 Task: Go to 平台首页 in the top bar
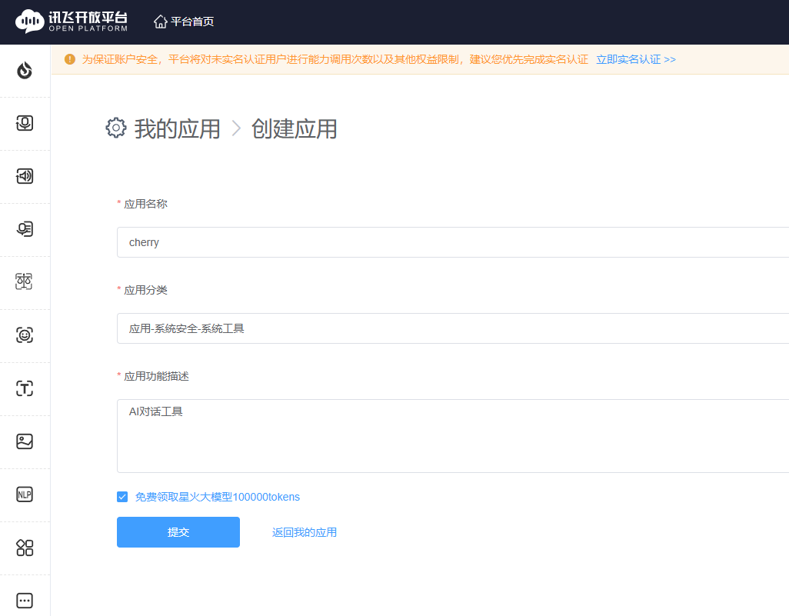185,22
